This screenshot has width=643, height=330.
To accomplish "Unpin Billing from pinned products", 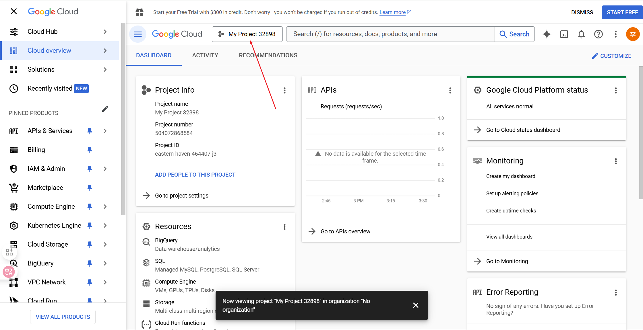I will click(x=90, y=150).
